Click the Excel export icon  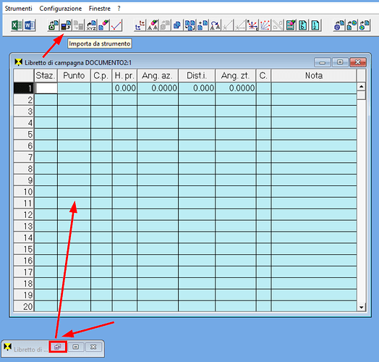click(x=17, y=25)
